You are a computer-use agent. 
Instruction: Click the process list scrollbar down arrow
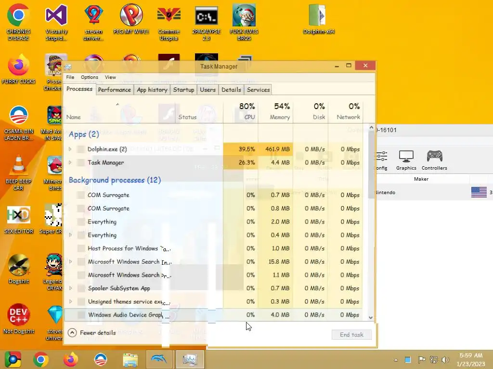[371, 318]
